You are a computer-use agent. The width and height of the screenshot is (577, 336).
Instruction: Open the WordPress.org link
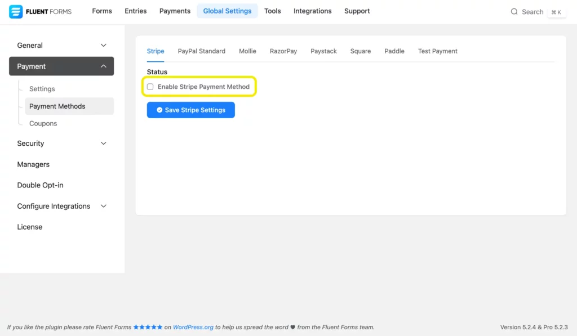193,327
